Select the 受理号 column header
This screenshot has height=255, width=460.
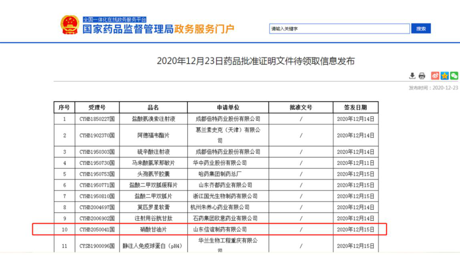pyautogui.click(x=97, y=108)
